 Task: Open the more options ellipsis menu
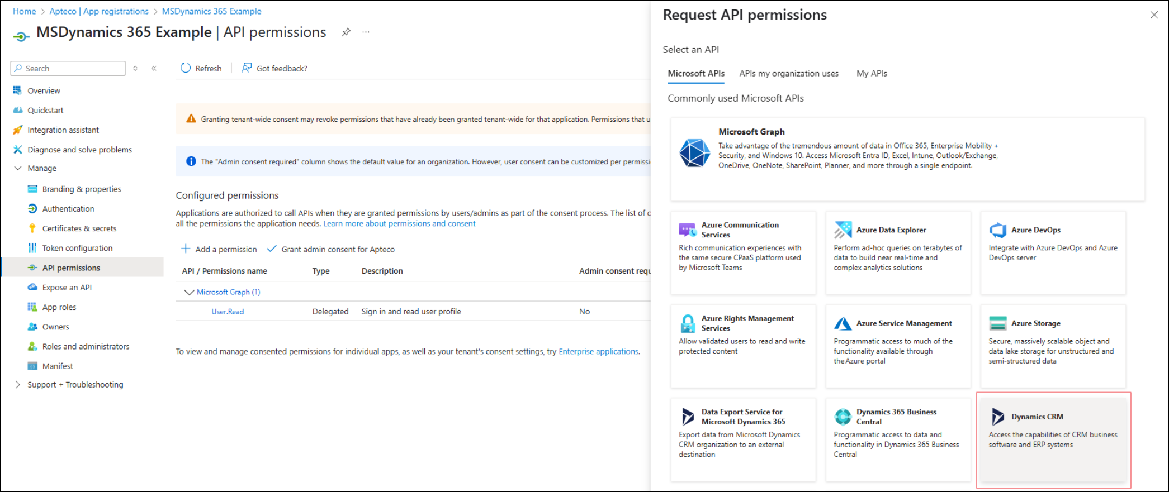coord(366,32)
